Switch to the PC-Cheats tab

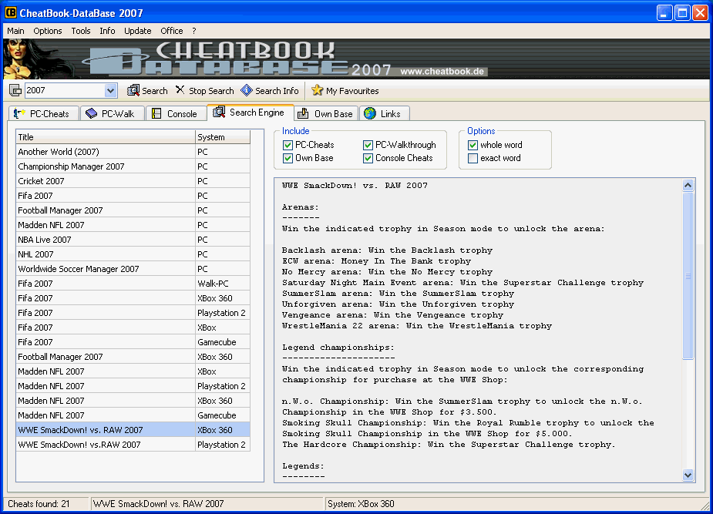tap(44, 113)
